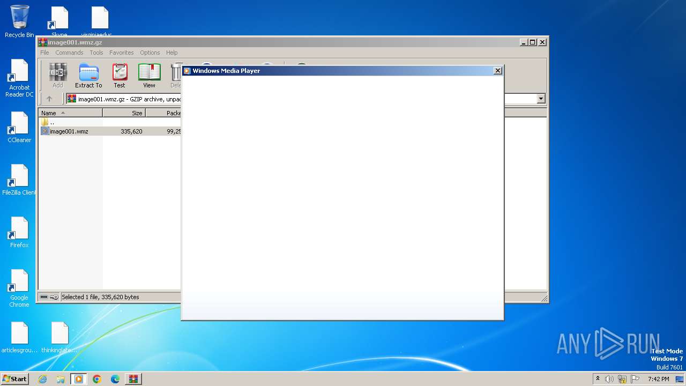
Task: Click the View toolbar icon in WinRAR
Action: click(x=149, y=76)
